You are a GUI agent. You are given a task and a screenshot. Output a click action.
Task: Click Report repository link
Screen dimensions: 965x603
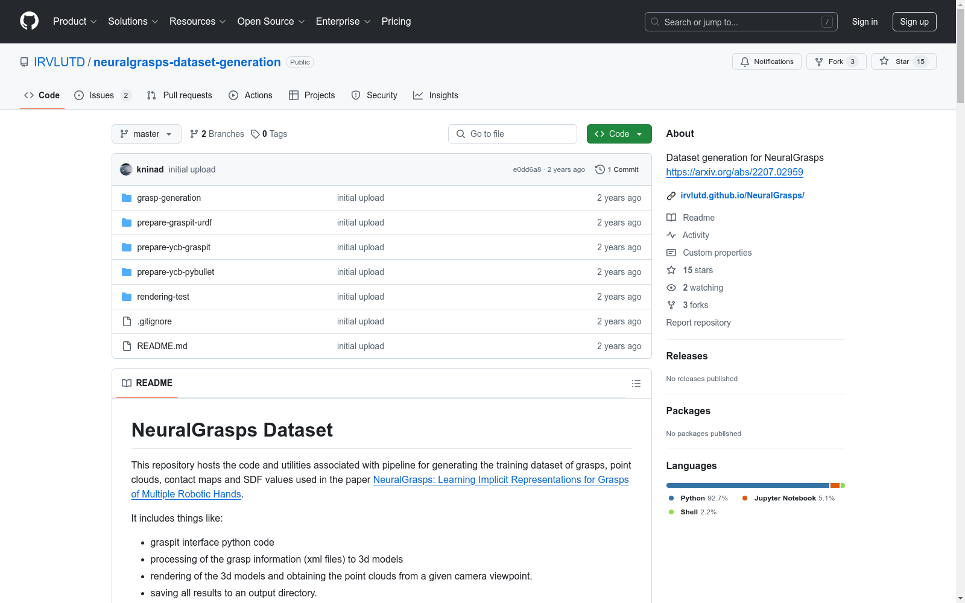click(x=698, y=323)
